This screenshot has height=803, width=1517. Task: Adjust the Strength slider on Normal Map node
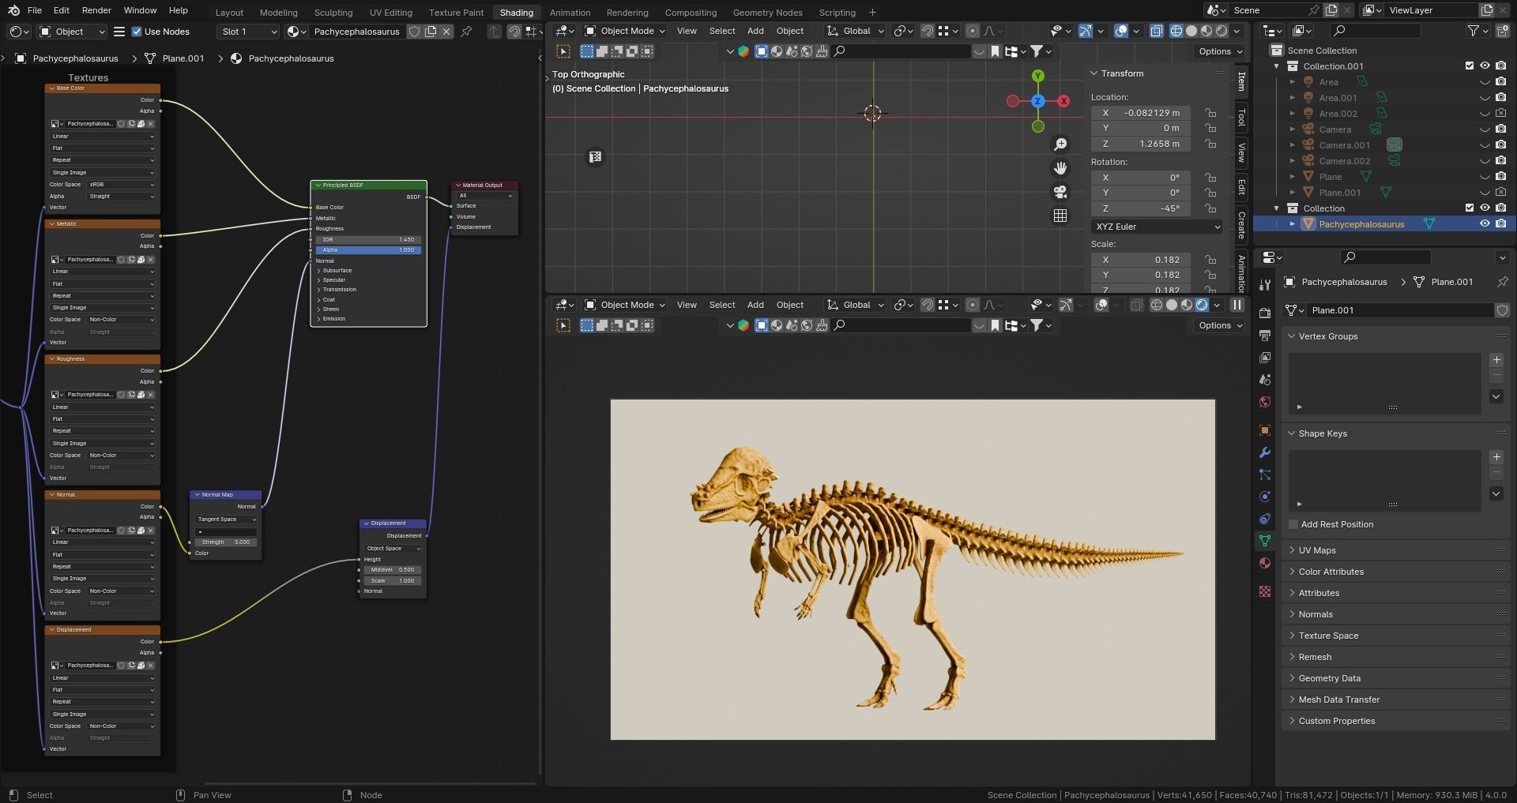pos(225,542)
